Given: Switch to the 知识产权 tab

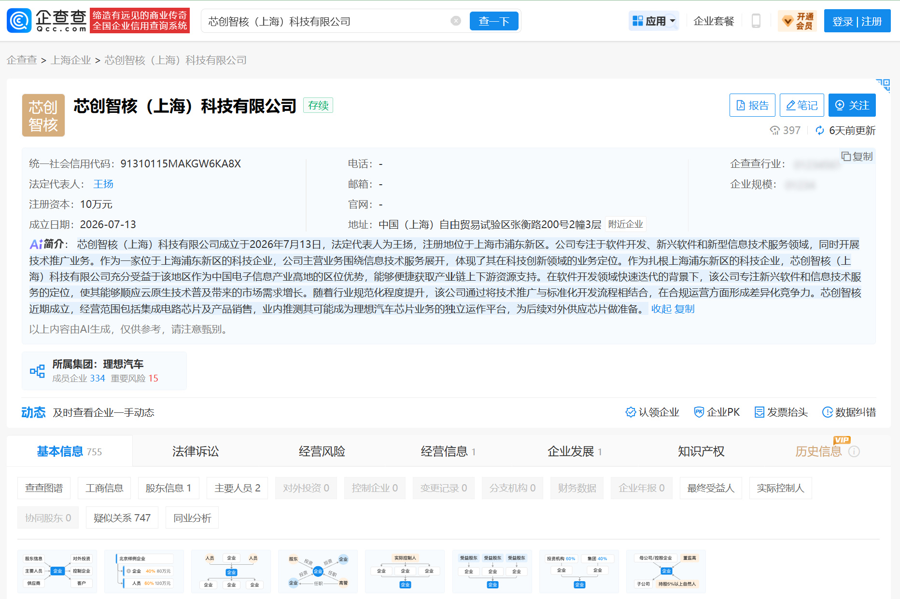Looking at the screenshot, I should tap(701, 451).
